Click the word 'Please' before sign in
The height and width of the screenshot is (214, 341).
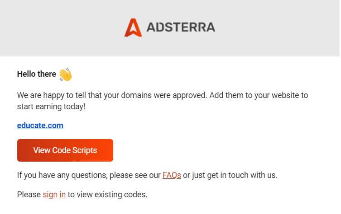(29, 195)
